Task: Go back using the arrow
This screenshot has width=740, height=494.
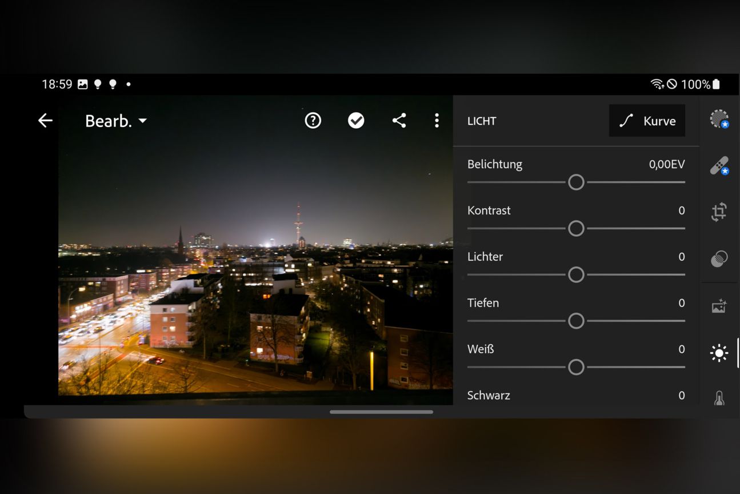Action: (x=45, y=120)
